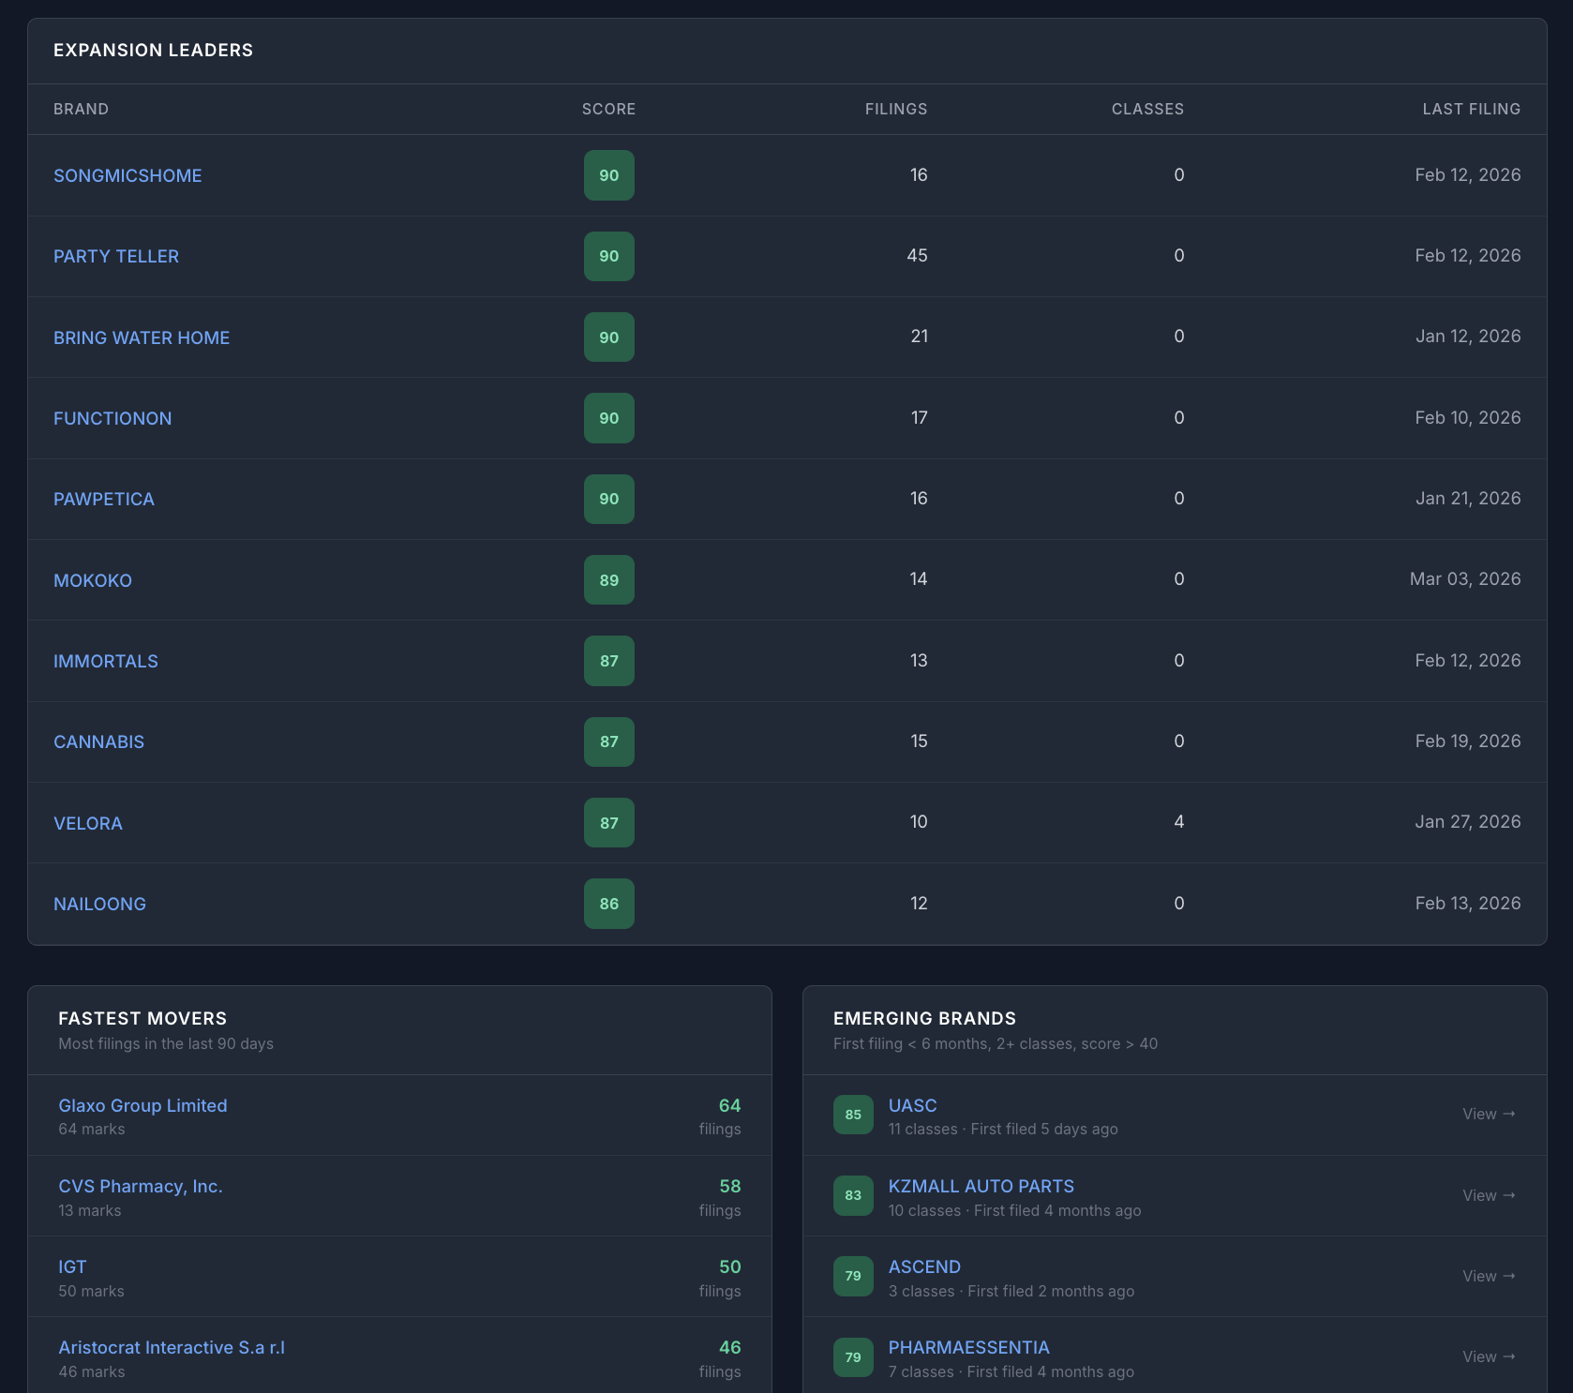Open the PAWPETICA brand link
Screen dimensions: 1573x1393
click(x=104, y=499)
